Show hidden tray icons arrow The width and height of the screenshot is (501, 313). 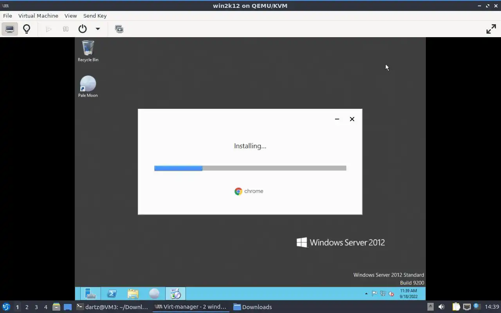(366, 293)
